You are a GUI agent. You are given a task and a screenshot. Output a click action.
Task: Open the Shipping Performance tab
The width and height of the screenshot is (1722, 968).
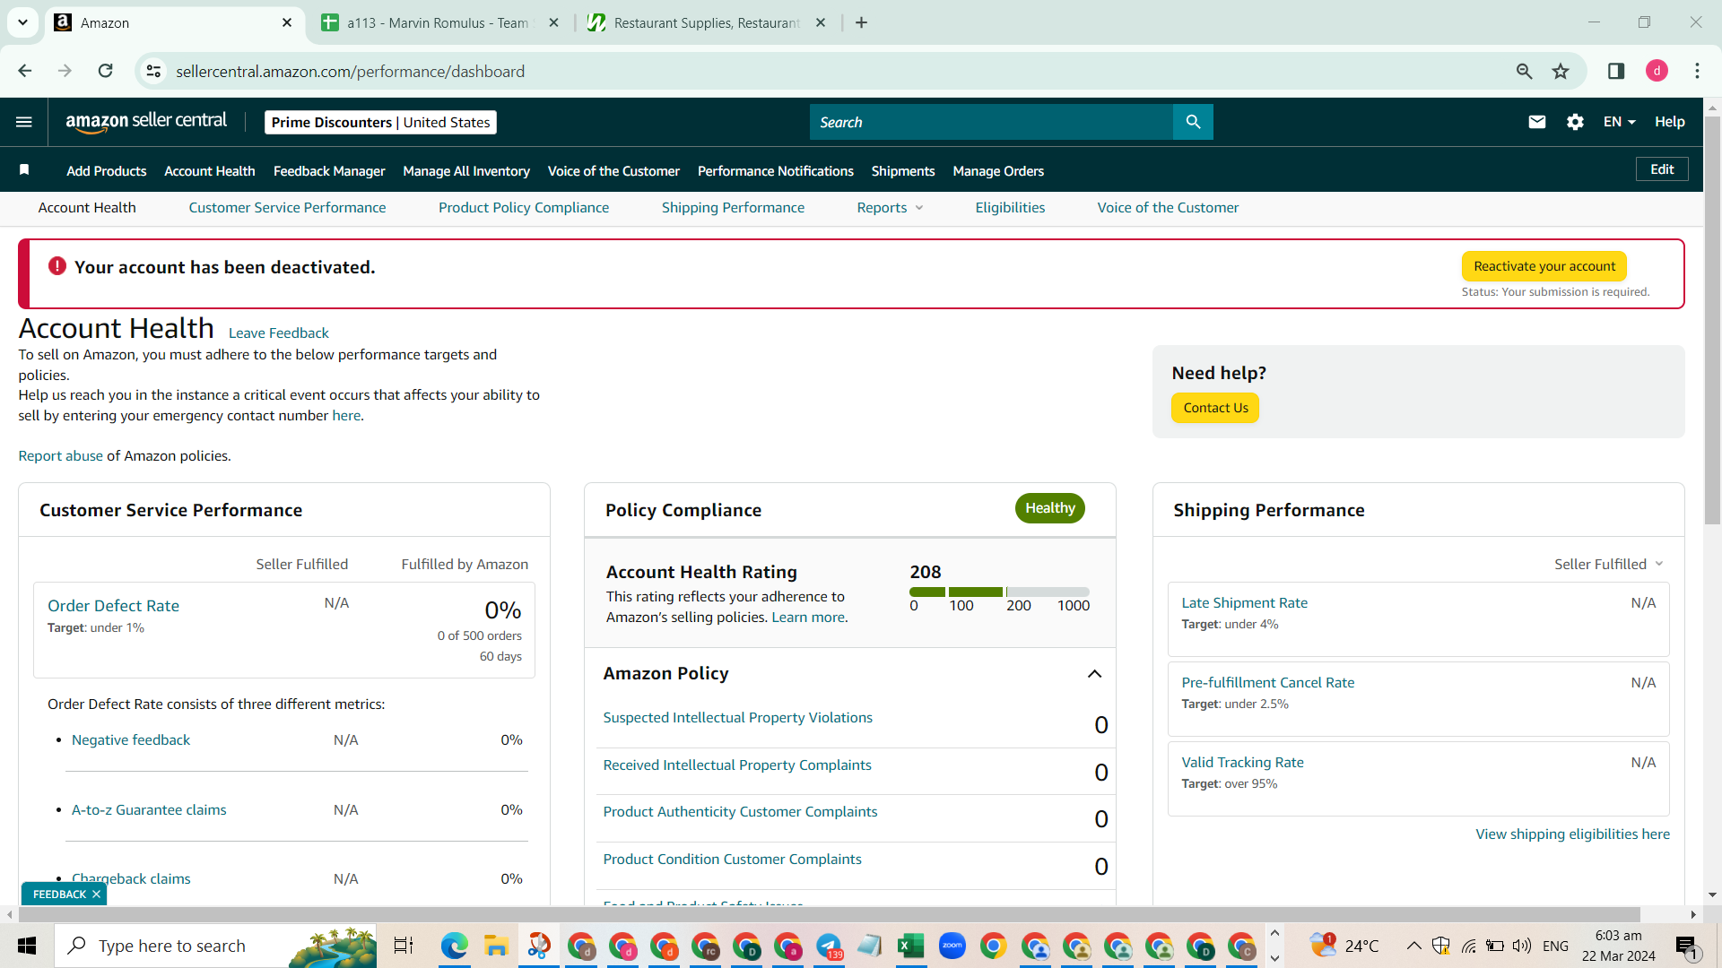(733, 208)
